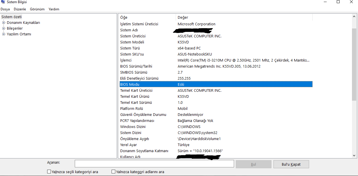Open the Dosya menu
The height and width of the screenshot is (176, 358).
[5, 9]
